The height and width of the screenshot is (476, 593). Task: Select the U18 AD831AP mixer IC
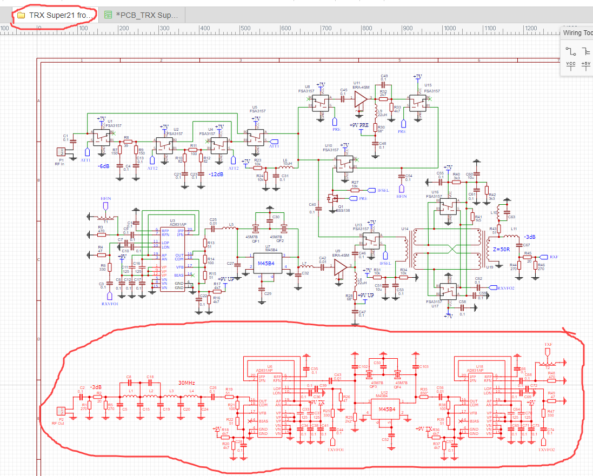[479, 403]
